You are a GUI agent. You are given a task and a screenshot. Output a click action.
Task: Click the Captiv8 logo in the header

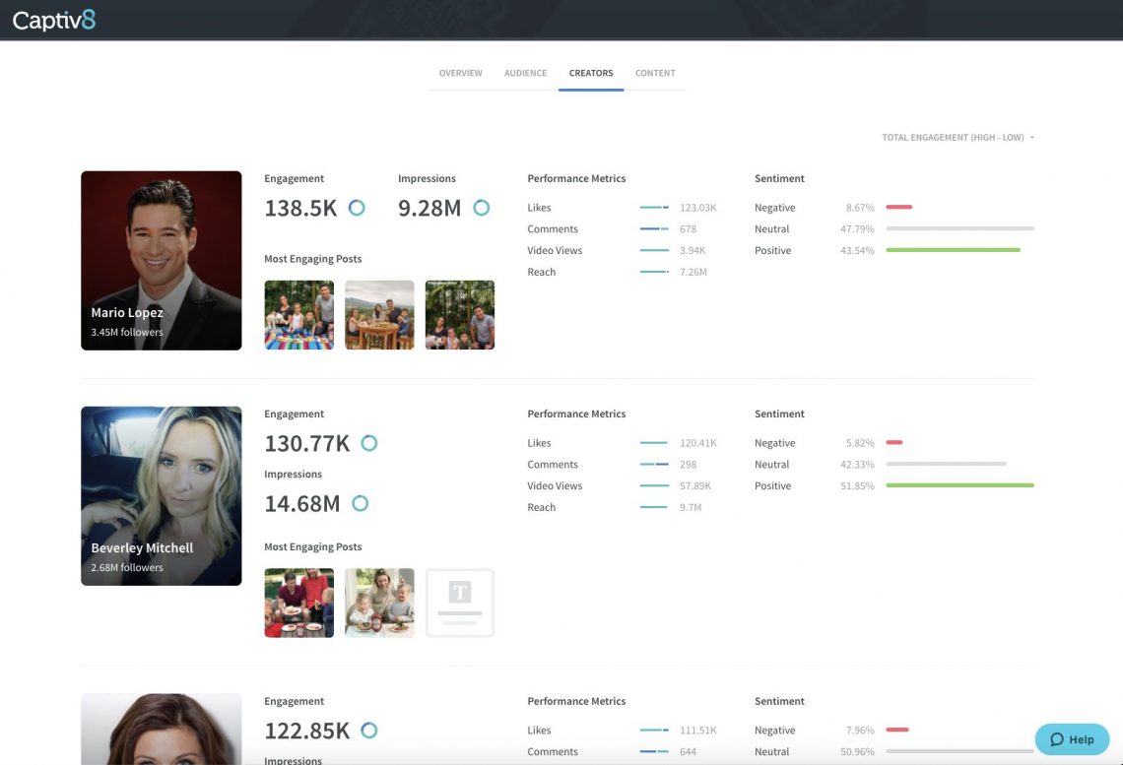coord(54,19)
